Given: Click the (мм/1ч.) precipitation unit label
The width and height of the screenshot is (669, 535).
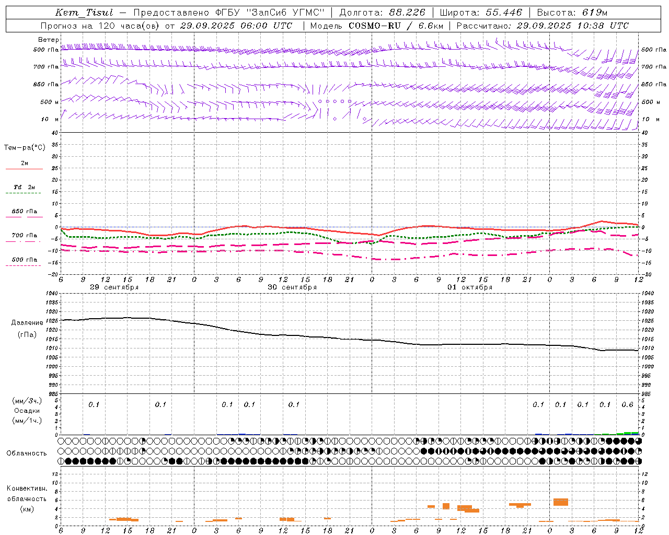Looking at the screenshot, I should tap(27, 421).
